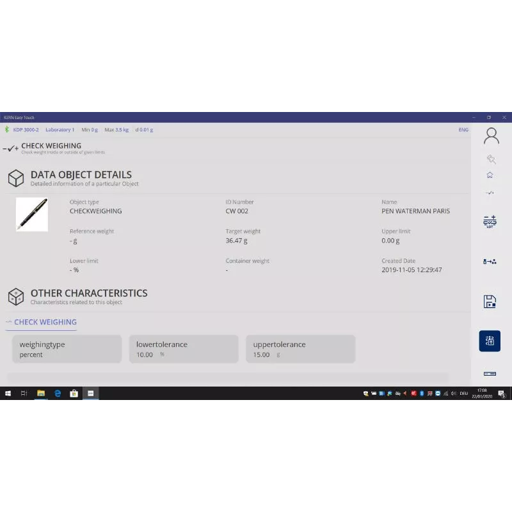Open File Explorer from the taskbar
The height and width of the screenshot is (512, 512).
click(x=41, y=394)
